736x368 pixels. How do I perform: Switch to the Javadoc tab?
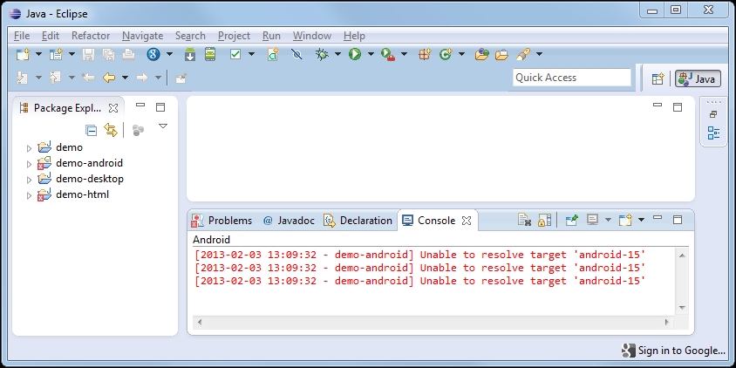[x=289, y=221]
